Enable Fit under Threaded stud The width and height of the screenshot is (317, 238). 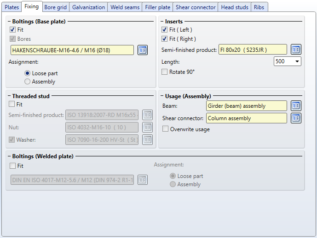13,104
